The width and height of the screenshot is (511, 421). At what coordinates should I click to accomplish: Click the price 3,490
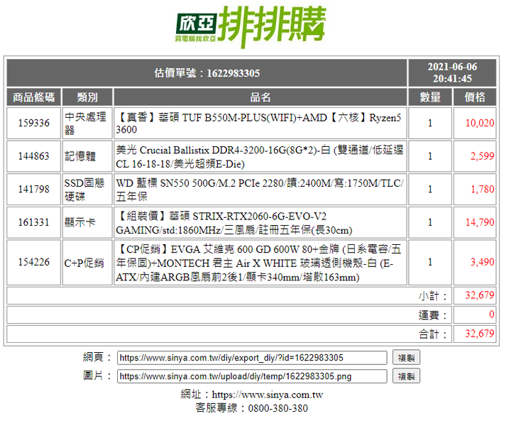pyautogui.click(x=483, y=262)
